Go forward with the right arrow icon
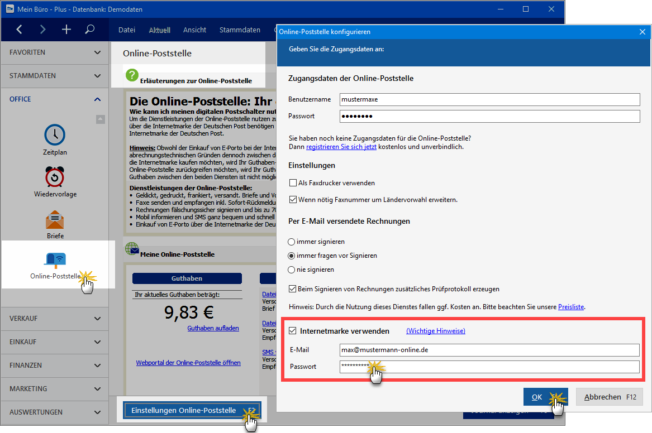Screen dimensions: 652x433 tap(42, 30)
